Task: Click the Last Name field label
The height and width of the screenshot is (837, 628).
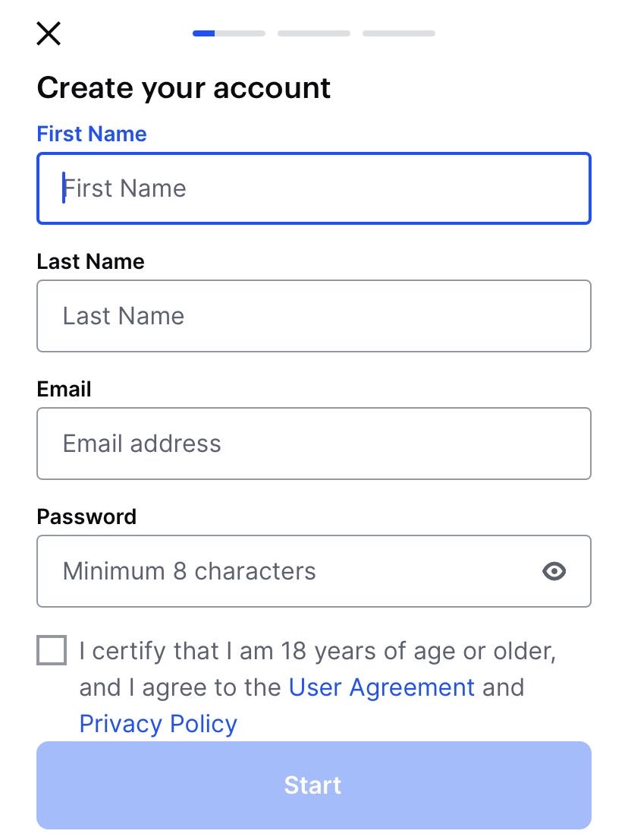Action: pos(90,261)
